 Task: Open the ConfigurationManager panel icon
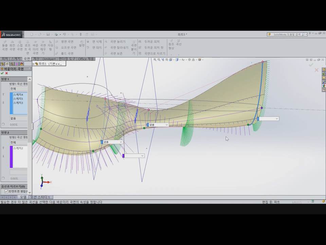pyautogui.click(x=12, y=64)
